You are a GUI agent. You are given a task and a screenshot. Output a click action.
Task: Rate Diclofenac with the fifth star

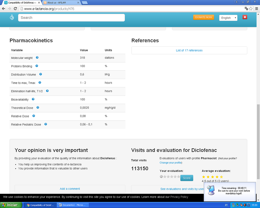coord(178,177)
